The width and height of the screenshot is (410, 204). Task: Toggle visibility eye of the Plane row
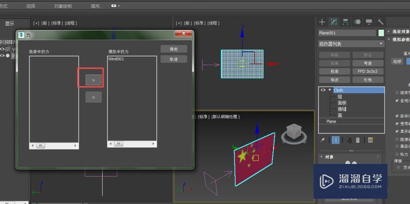2,56
